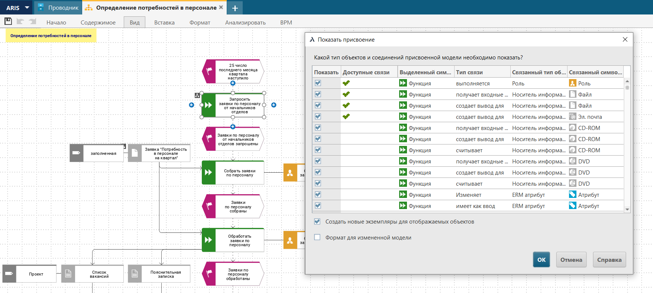Viewport: 653px width, 293px height.
Task: Click blue plus handle left of selected function
Action: [x=191, y=105]
